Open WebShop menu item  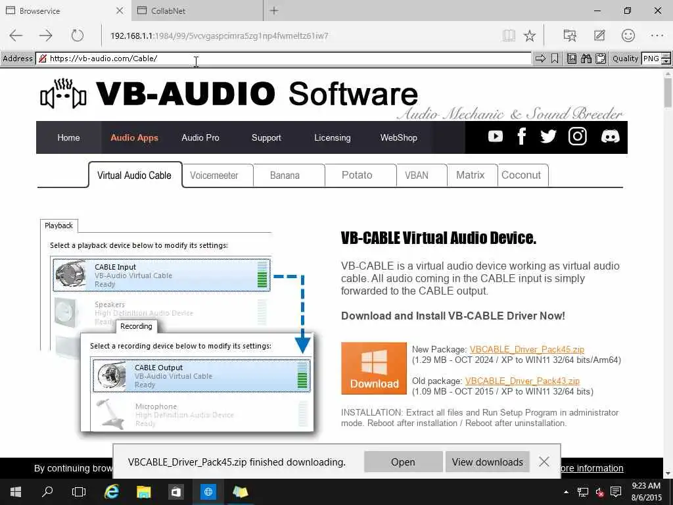[x=398, y=137]
